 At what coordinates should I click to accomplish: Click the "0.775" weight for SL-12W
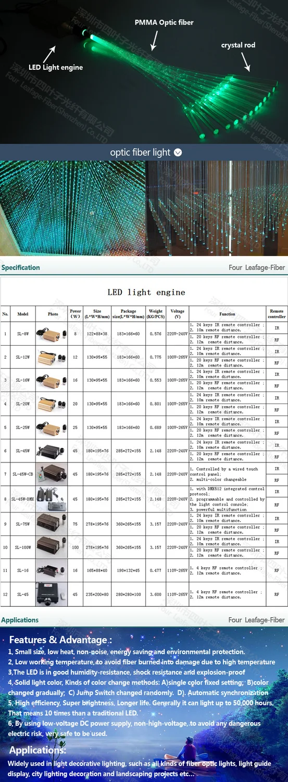tap(156, 357)
